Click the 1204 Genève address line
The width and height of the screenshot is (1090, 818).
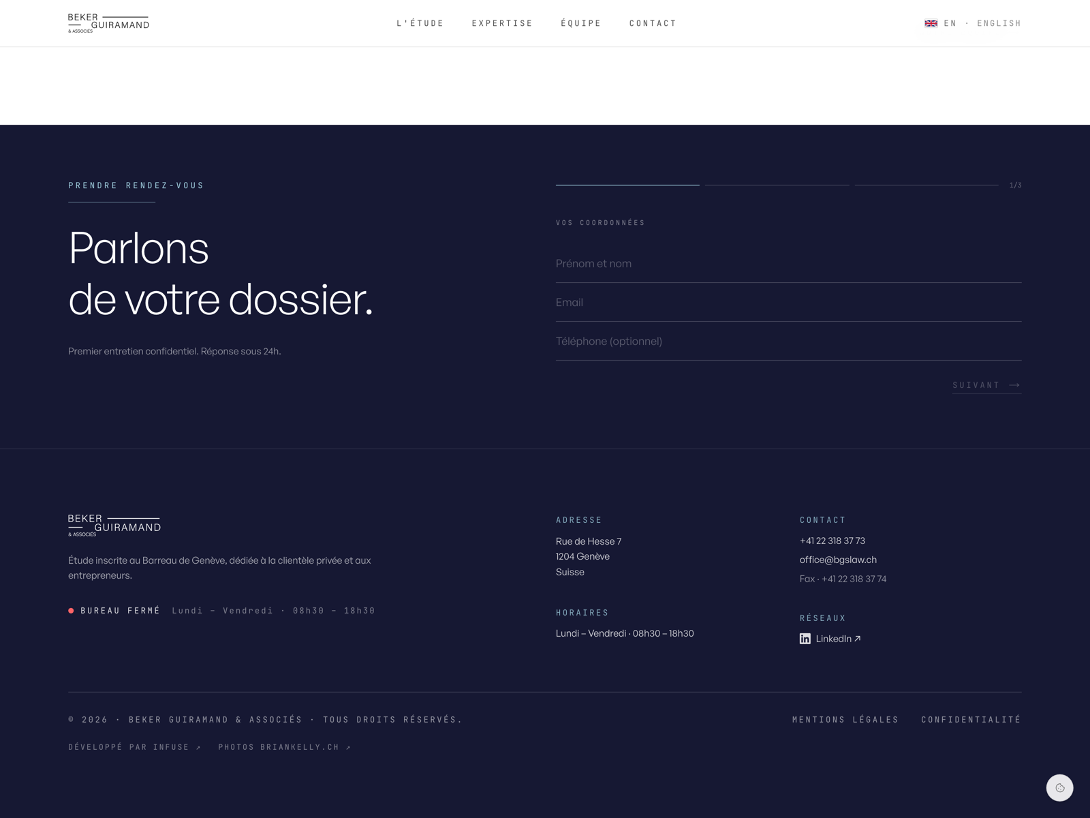pyautogui.click(x=582, y=556)
